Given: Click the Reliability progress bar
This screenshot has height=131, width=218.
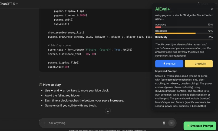Looking at the screenshot, I should (184, 40).
